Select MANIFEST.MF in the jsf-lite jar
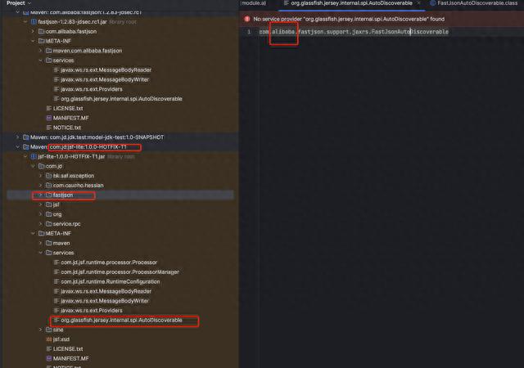 coord(71,359)
